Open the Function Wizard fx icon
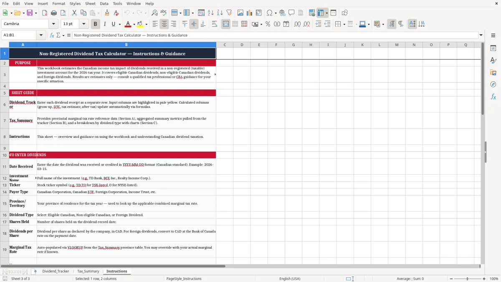 [x=52, y=35]
